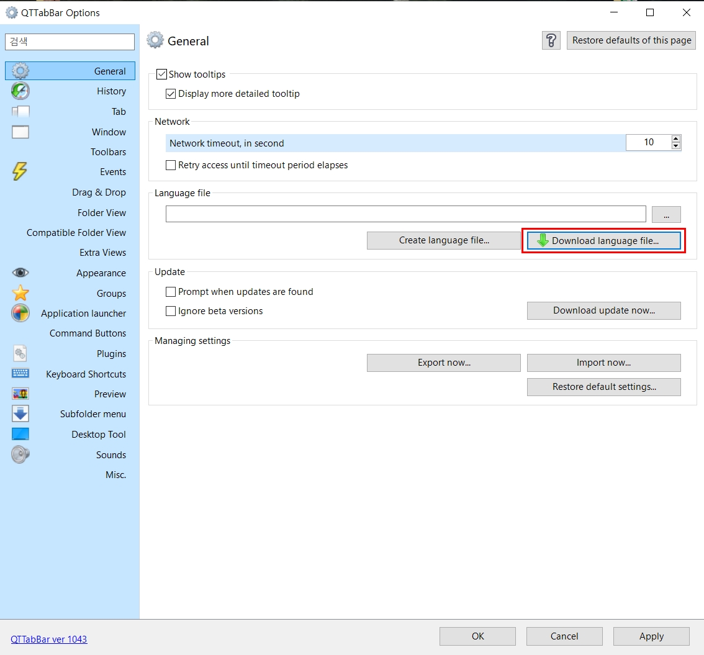Click the Desktop Tool blue screen icon
This screenshot has width=704, height=655.
[x=20, y=434]
